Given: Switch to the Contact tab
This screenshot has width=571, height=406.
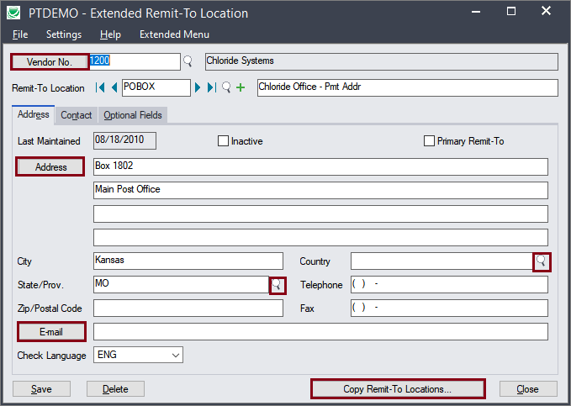Looking at the screenshot, I should 77,115.
